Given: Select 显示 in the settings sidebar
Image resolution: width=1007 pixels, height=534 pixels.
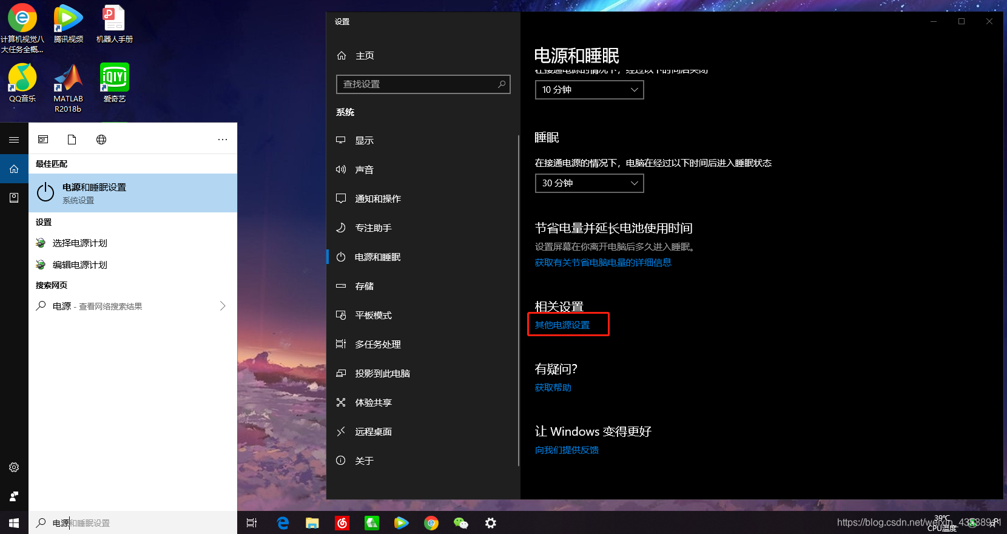Looking at the screenshot, I should (x=423, y=140).
